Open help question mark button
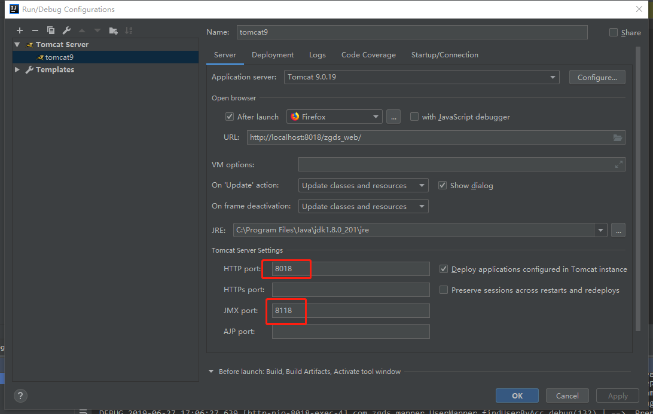This screenshot has width=653, height=414. pos(20,395)
